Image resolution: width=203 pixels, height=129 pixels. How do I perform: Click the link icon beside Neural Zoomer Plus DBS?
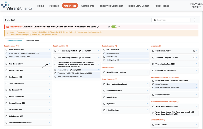pos(147,72)
